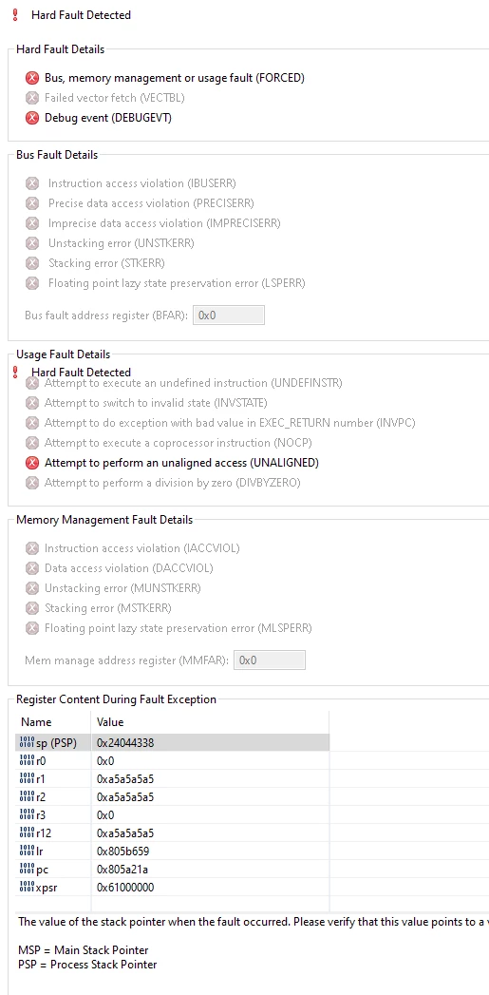Click the red DEBUGEVT status icon
Image resolution: width=489 pixels, height=995 pixels.
click(x=31, y=118)
